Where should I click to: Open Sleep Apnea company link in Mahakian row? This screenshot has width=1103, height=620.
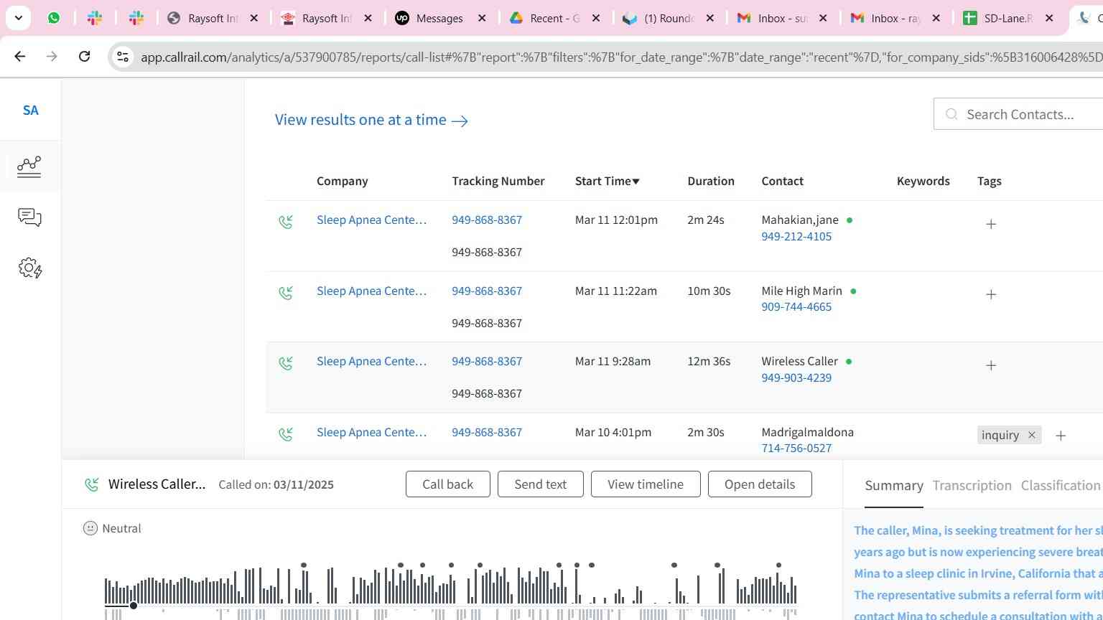pos(371,220)
